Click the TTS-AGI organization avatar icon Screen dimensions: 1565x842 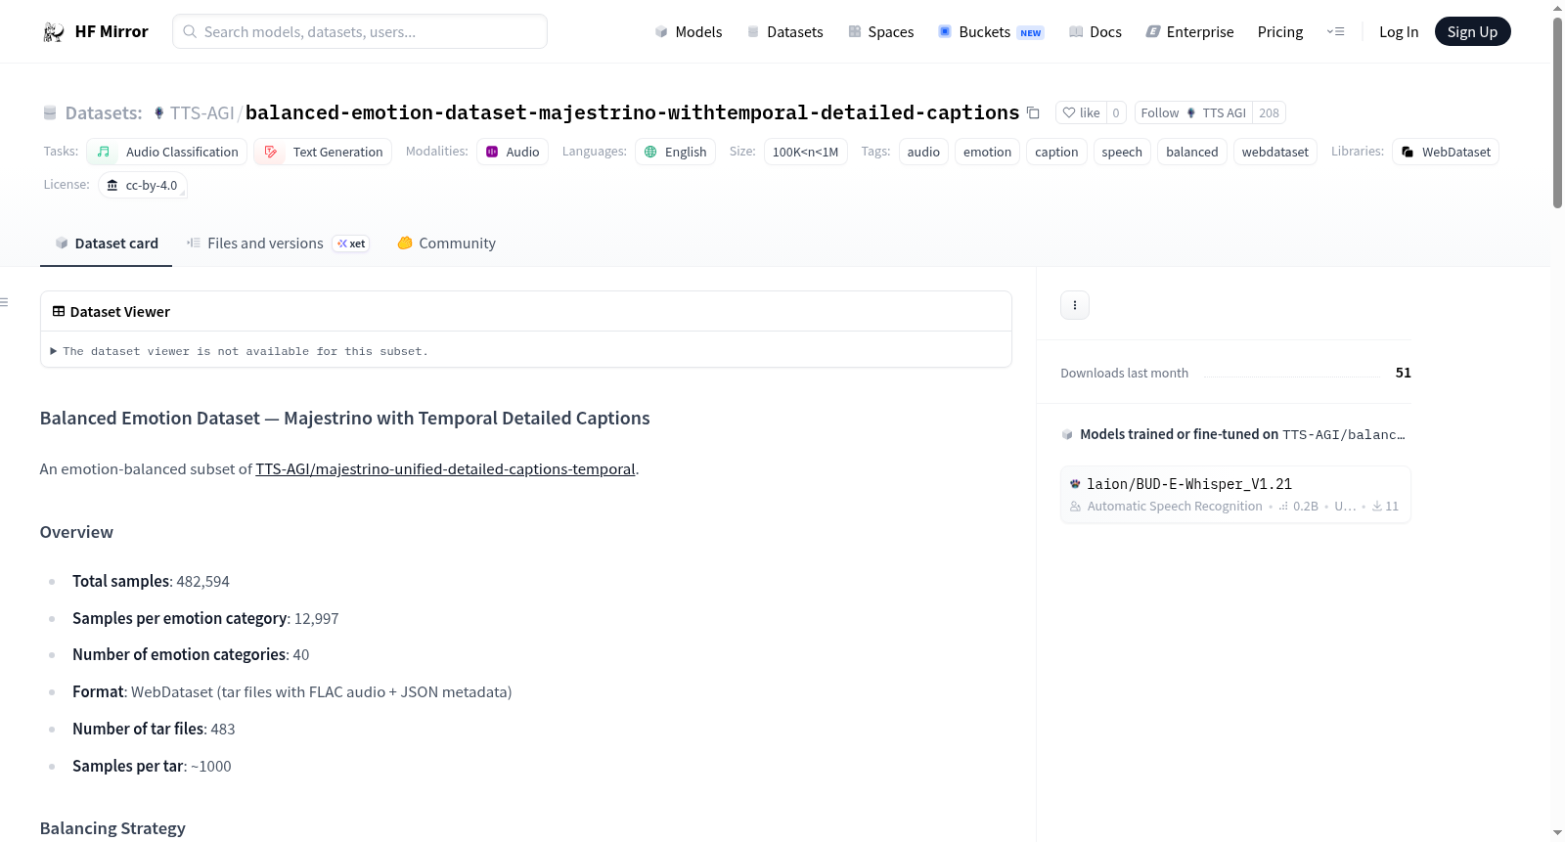point(159,112)
